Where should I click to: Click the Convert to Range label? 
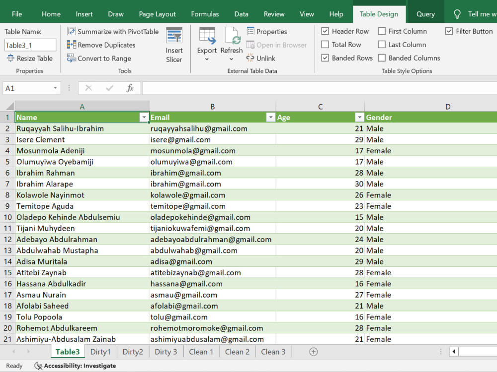point(104,58)
